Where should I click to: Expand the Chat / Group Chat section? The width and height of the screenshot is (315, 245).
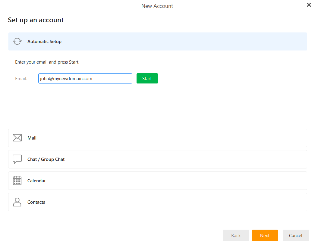coord(157,159)
